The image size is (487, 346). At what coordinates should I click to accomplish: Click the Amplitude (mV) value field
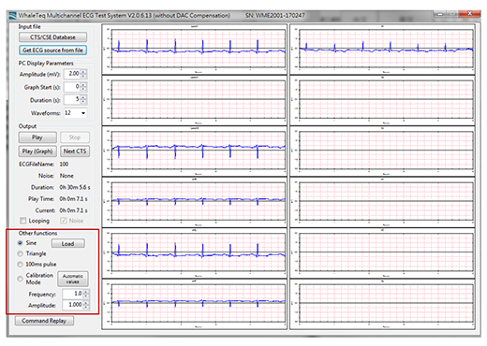[72, 74]
